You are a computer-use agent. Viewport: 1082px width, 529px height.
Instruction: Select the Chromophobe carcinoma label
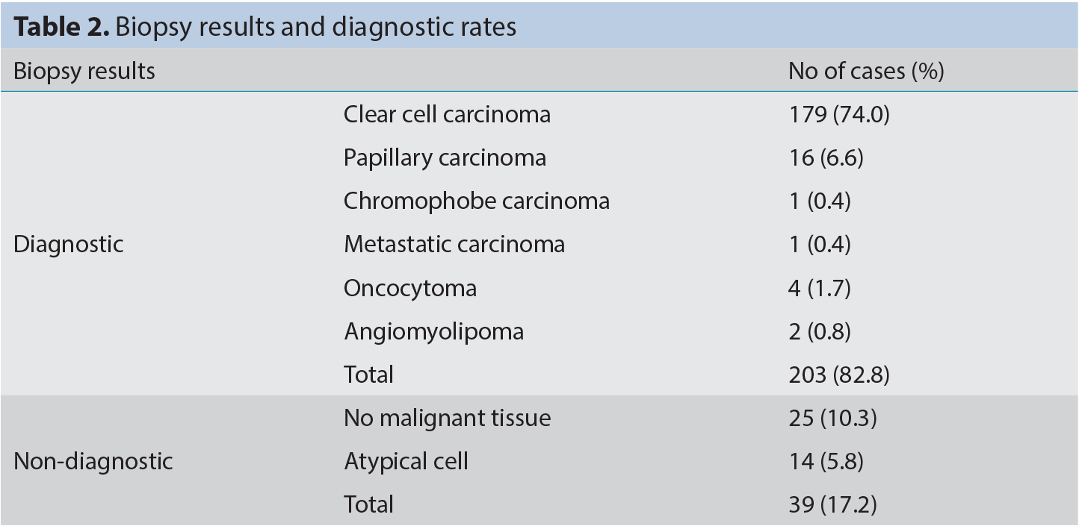[477, 201]
